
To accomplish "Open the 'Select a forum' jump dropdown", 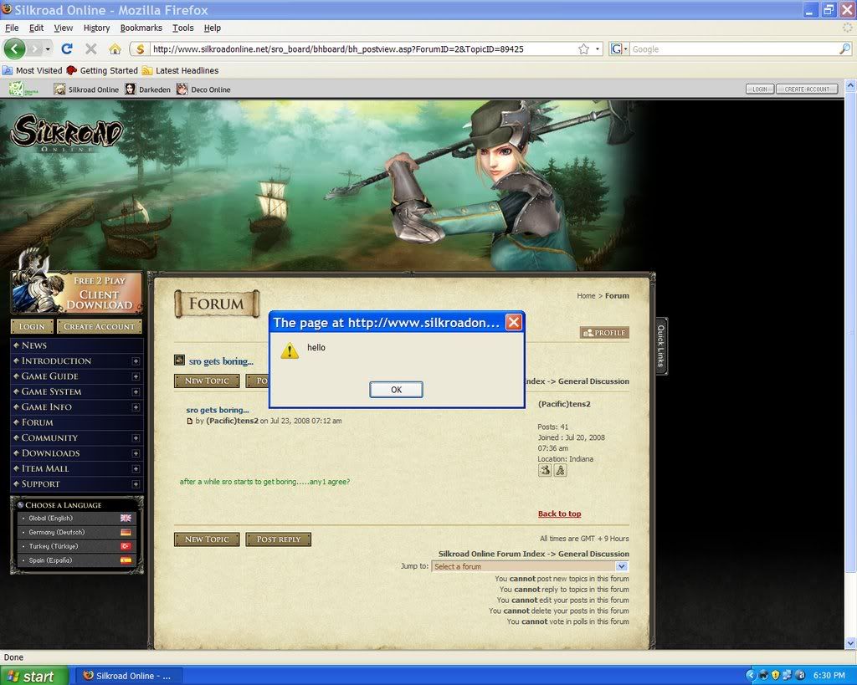I will [x=530, y=566].
